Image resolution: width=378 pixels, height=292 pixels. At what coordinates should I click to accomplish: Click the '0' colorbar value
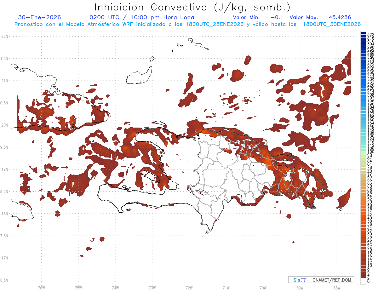(x=369, y=281)
